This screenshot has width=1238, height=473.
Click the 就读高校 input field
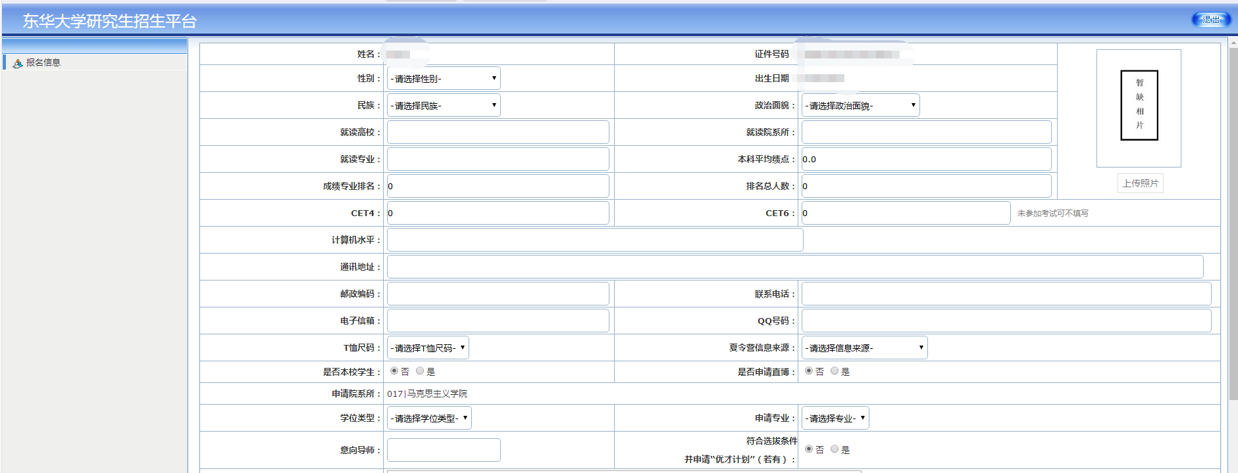tap(498, 133)
